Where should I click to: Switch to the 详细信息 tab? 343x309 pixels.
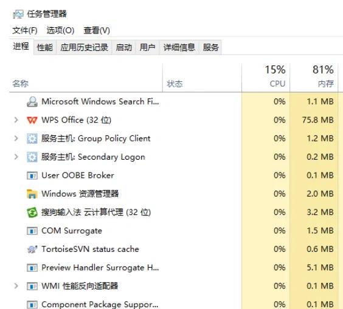179,47
